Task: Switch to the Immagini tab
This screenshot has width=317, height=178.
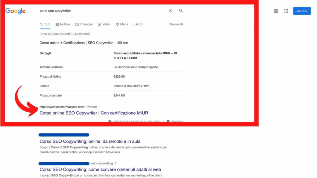Action: pos(84,24)
